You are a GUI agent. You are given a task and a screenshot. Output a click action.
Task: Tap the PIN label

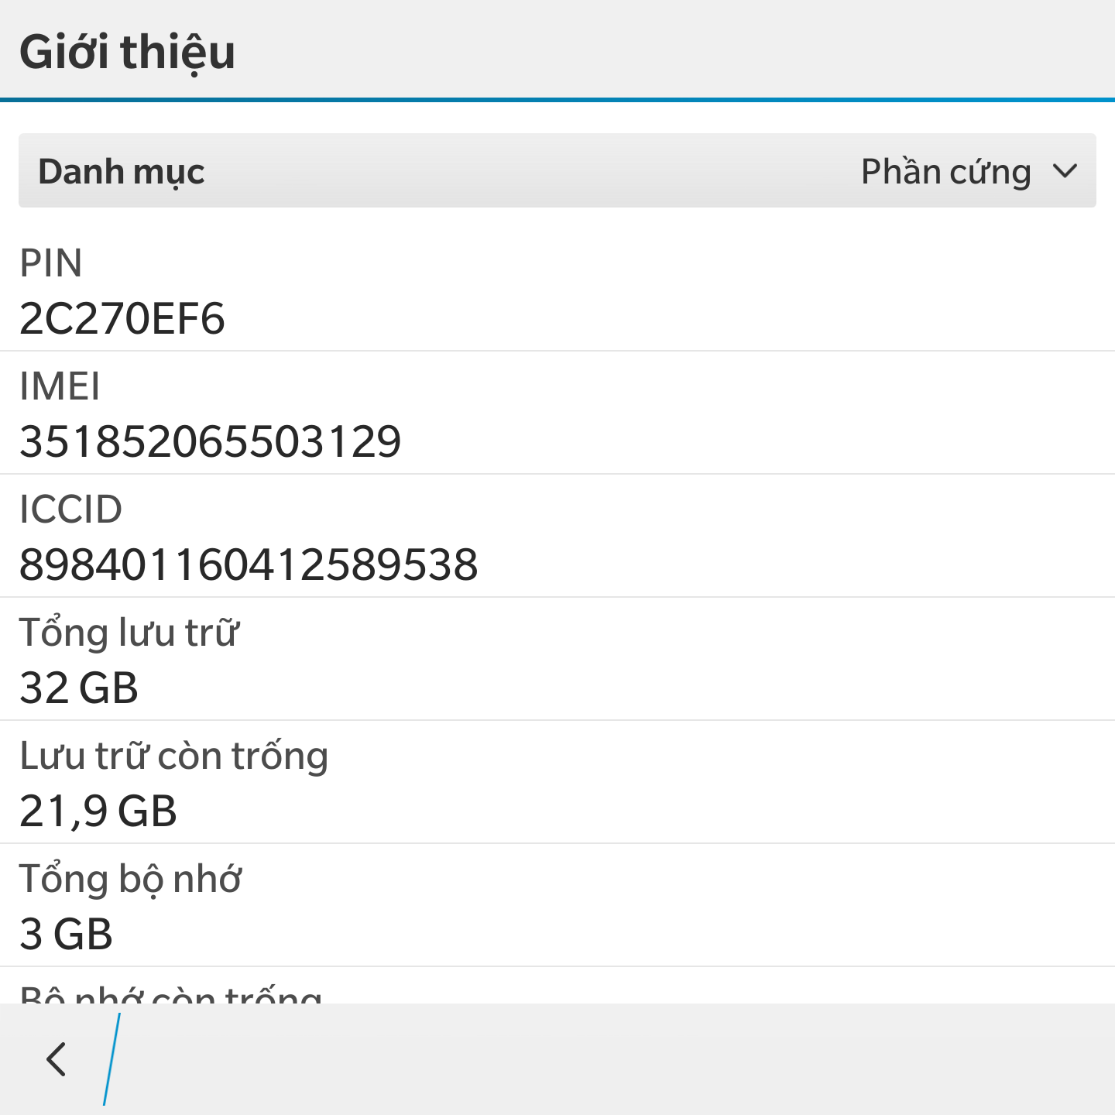(51, 263)
